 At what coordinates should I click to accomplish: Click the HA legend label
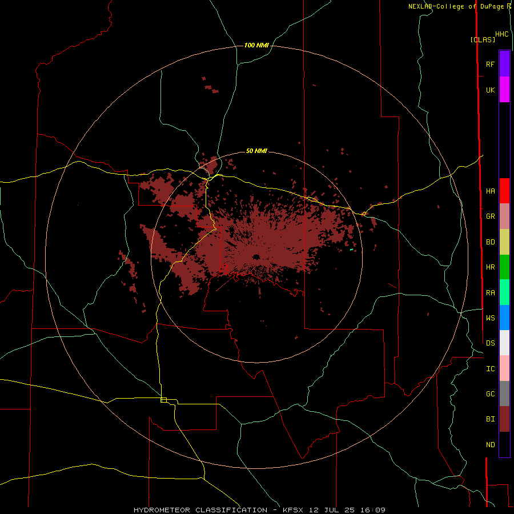(x=491, y=191)
